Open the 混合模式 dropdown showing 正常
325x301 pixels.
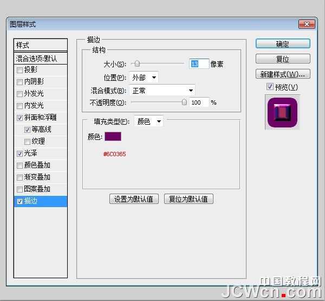[x=162, y=91]
